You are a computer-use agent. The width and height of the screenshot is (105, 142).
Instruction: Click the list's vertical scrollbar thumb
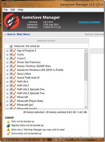[86, 67]
